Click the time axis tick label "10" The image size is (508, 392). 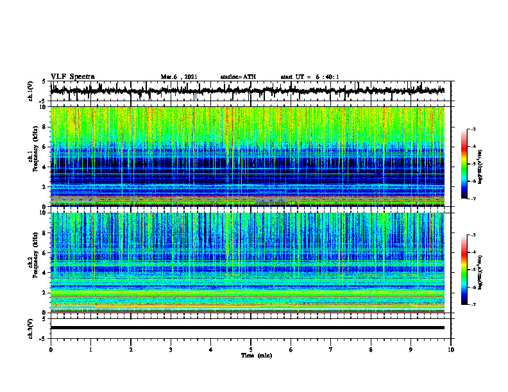[451, 350]
